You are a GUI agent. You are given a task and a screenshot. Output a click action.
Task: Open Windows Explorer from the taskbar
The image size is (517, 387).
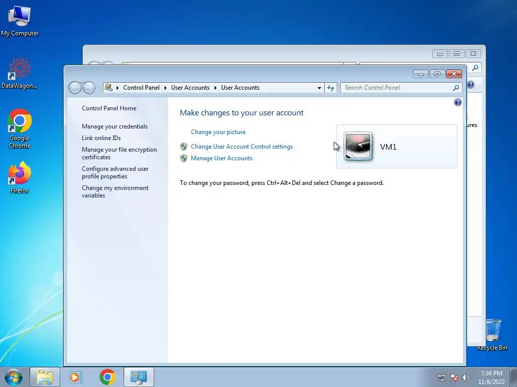(x=45, y=377)
